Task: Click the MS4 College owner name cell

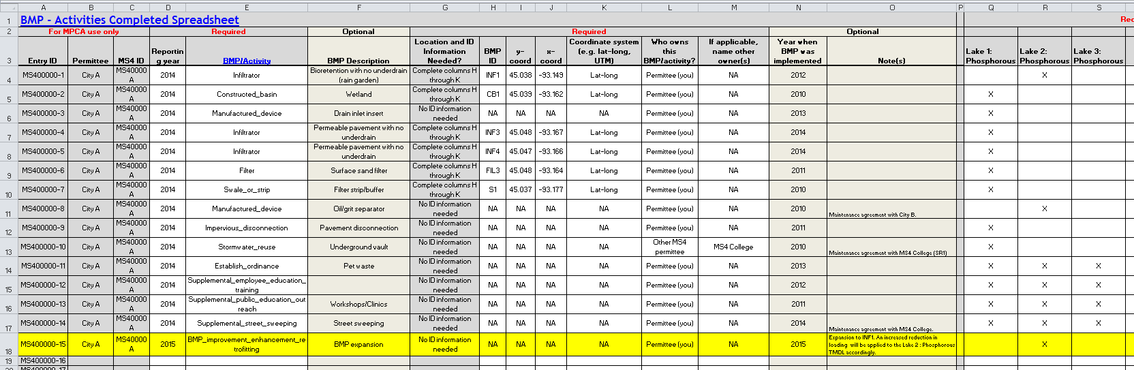Action: (733, 247)
